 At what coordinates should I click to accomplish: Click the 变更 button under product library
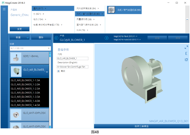pos(19,29)
